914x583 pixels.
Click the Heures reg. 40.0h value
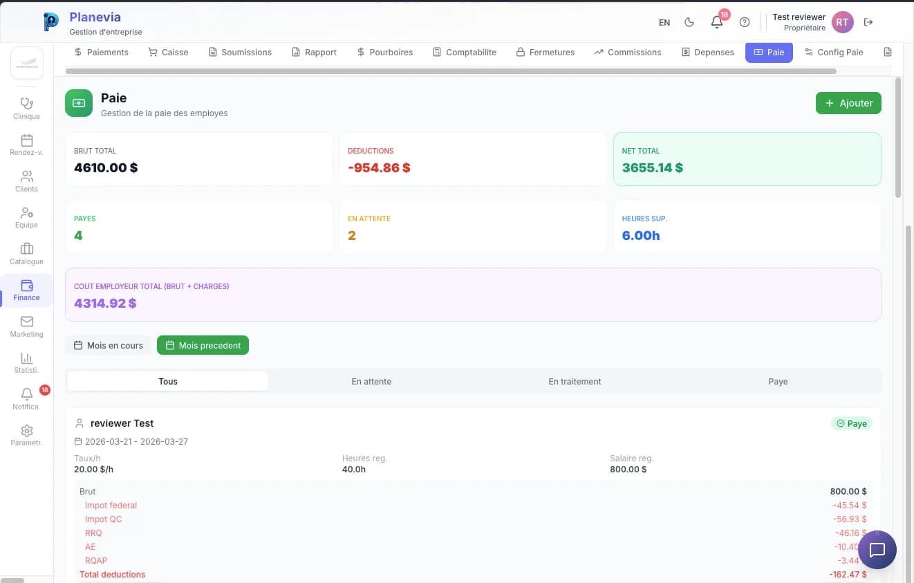(354, 469)
